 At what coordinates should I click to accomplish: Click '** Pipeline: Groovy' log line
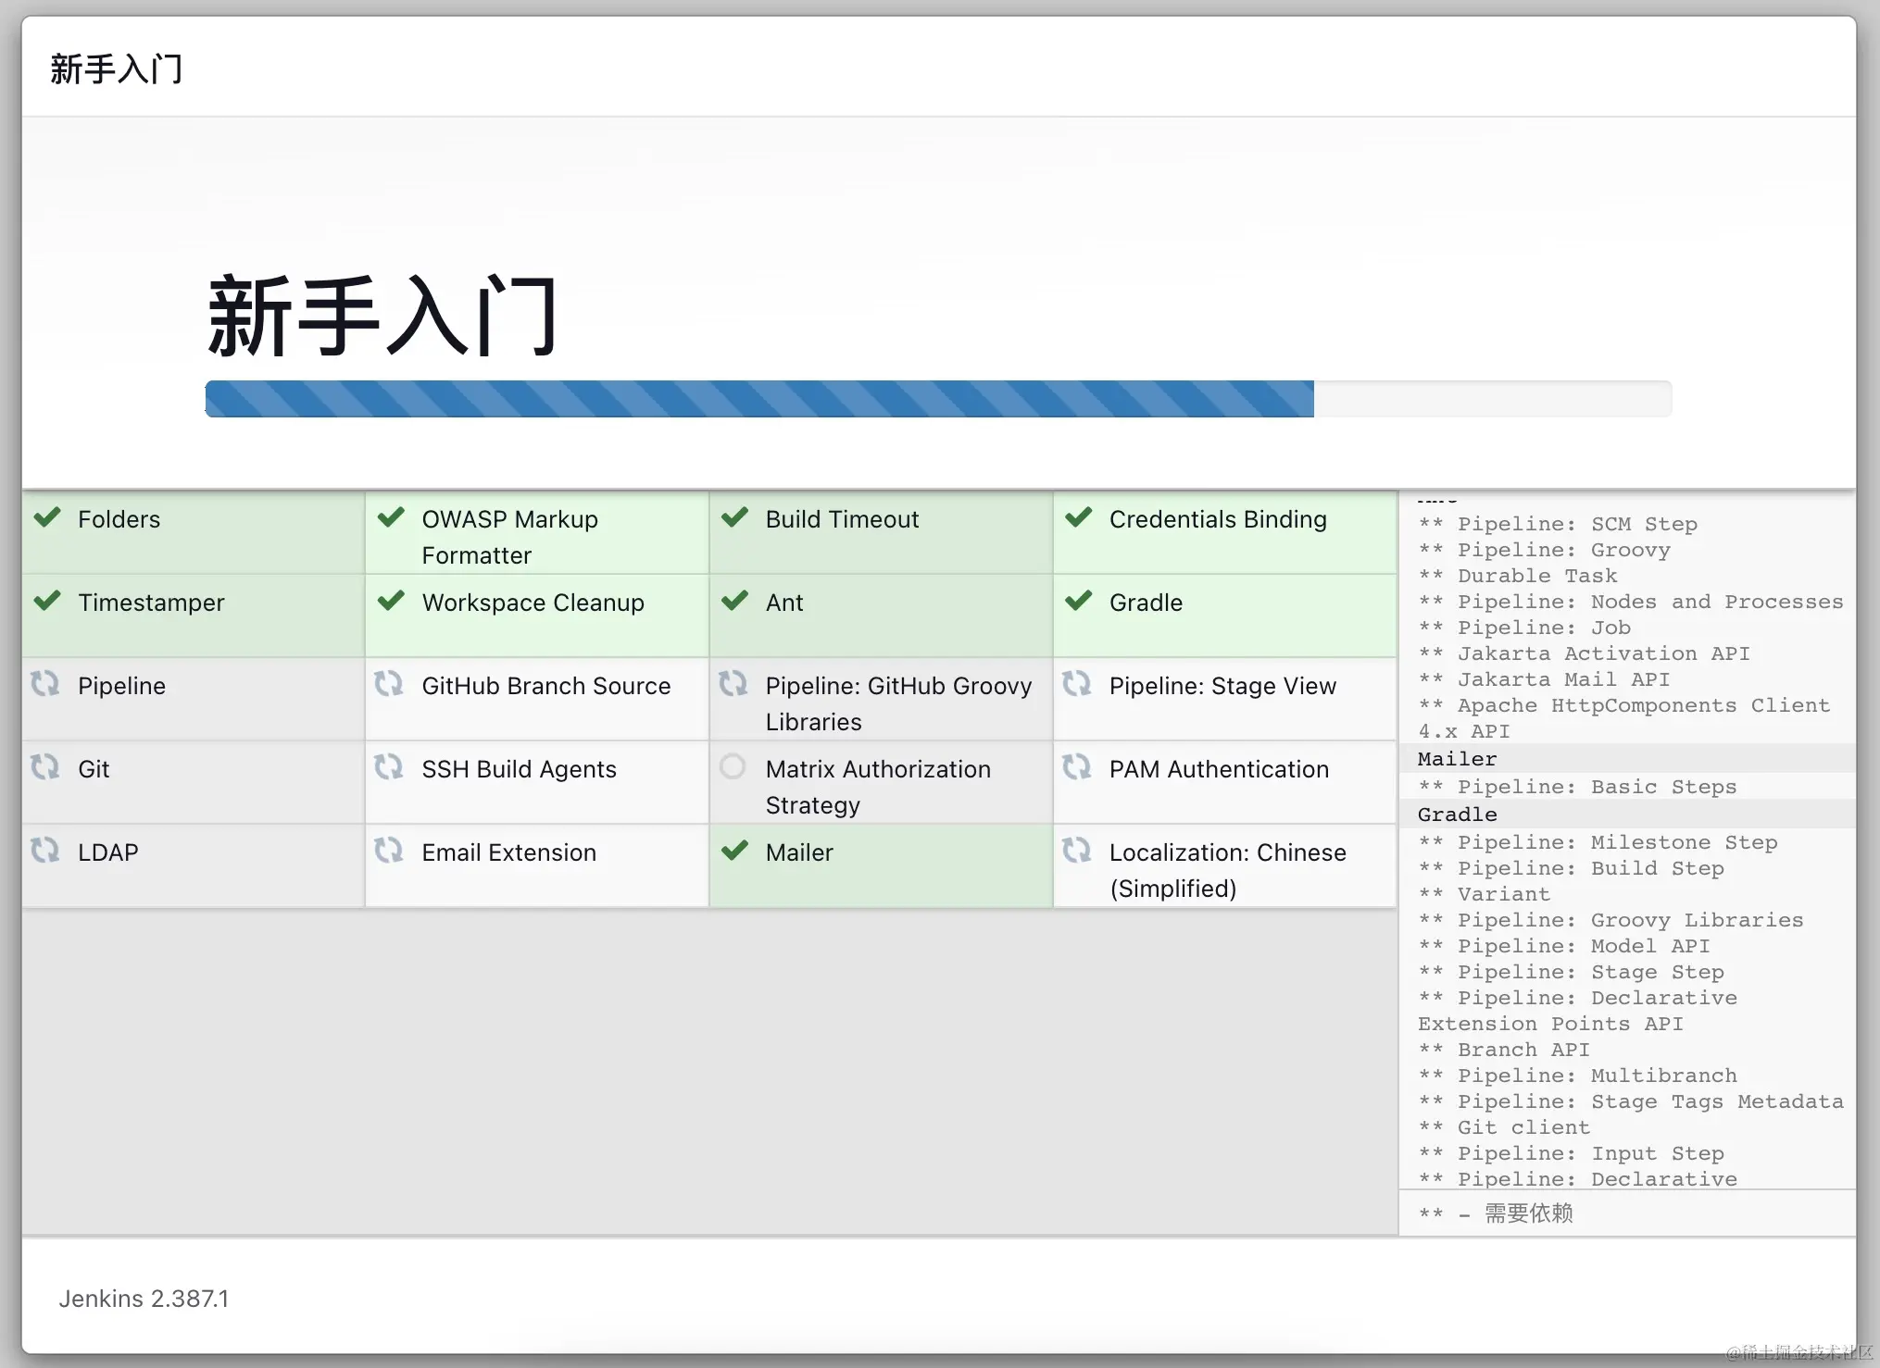pyautogui.click(x=1544, y=550)
